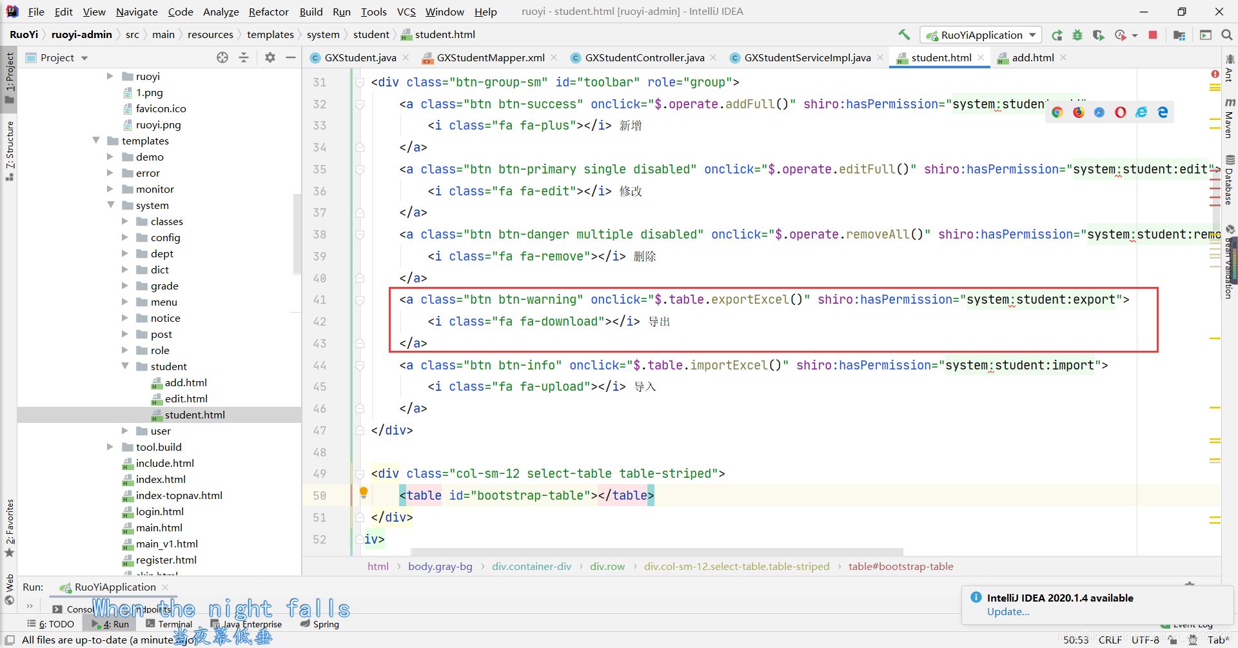Collapse the student folder
The width and height of the screenshot is (1238, 648).
coord(125,366)
